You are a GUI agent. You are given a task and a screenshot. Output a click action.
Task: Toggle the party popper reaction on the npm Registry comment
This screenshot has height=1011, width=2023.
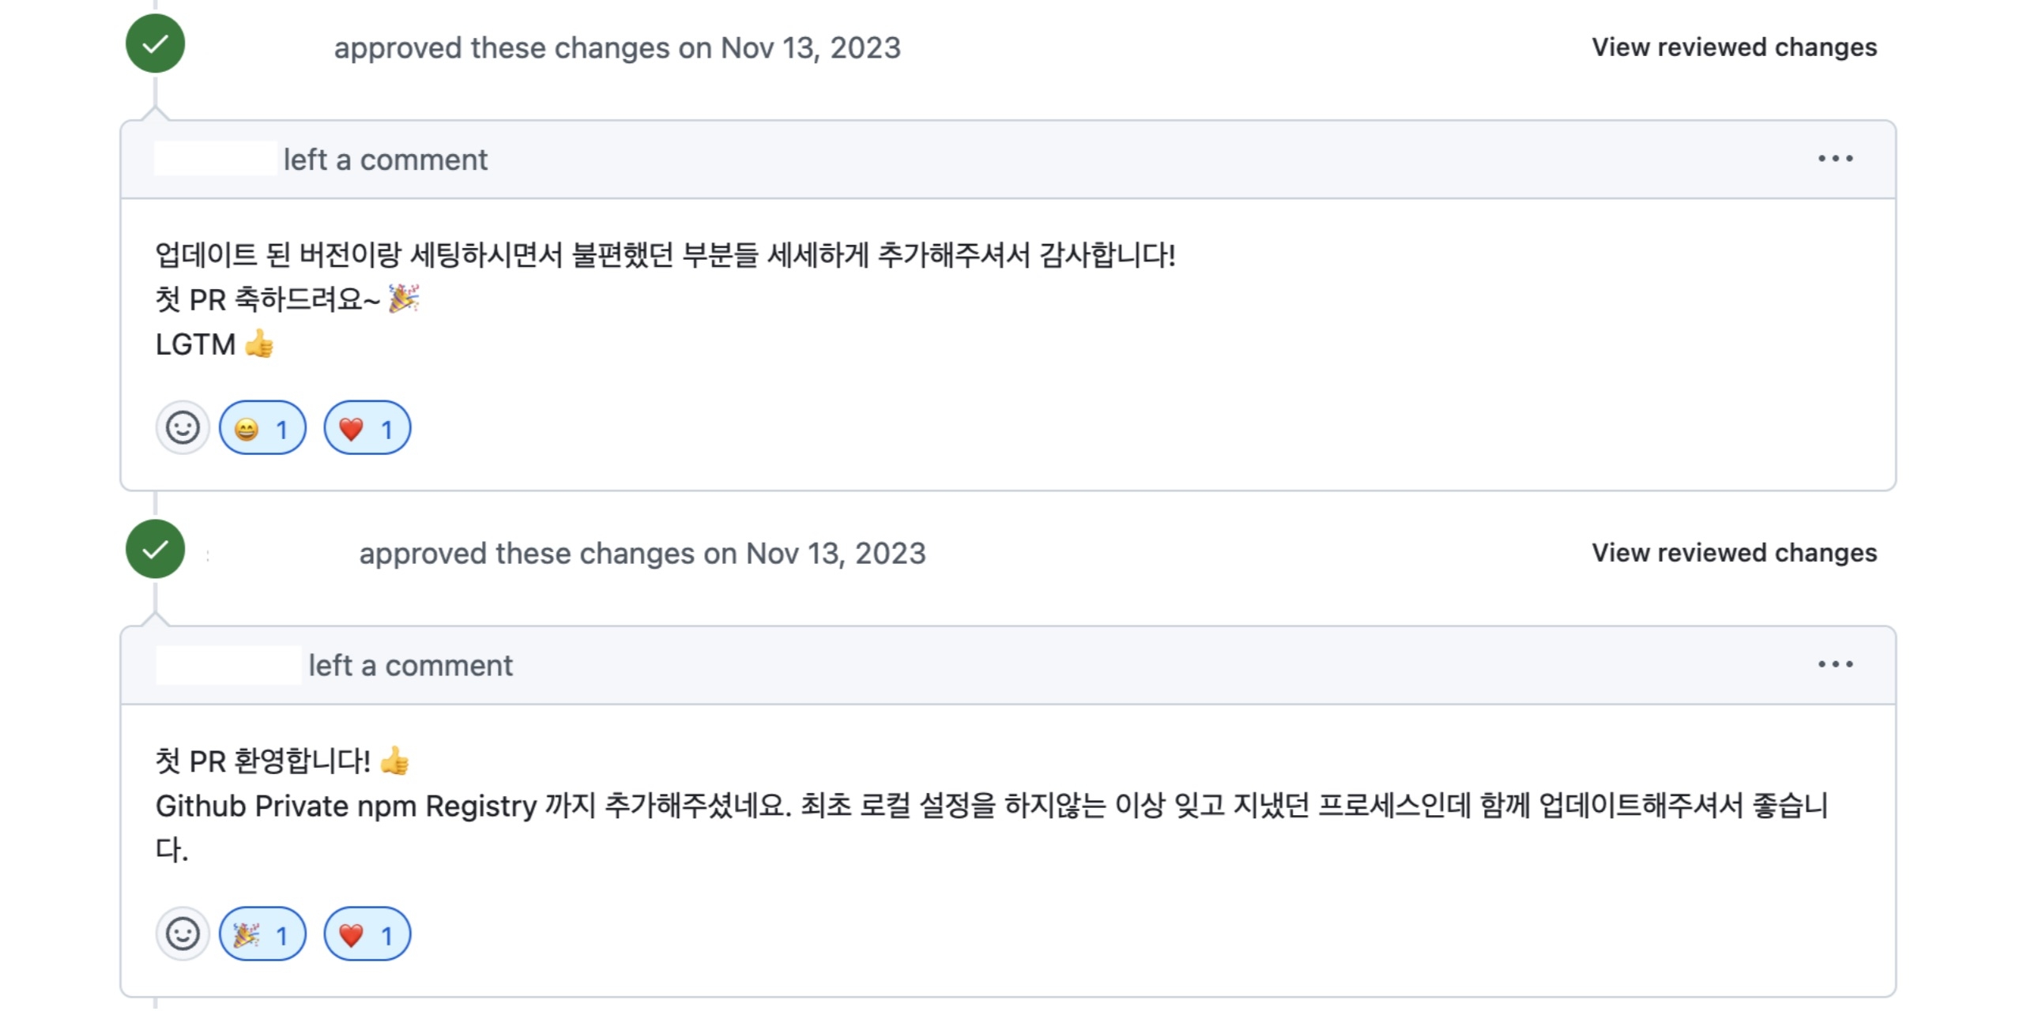262,934
